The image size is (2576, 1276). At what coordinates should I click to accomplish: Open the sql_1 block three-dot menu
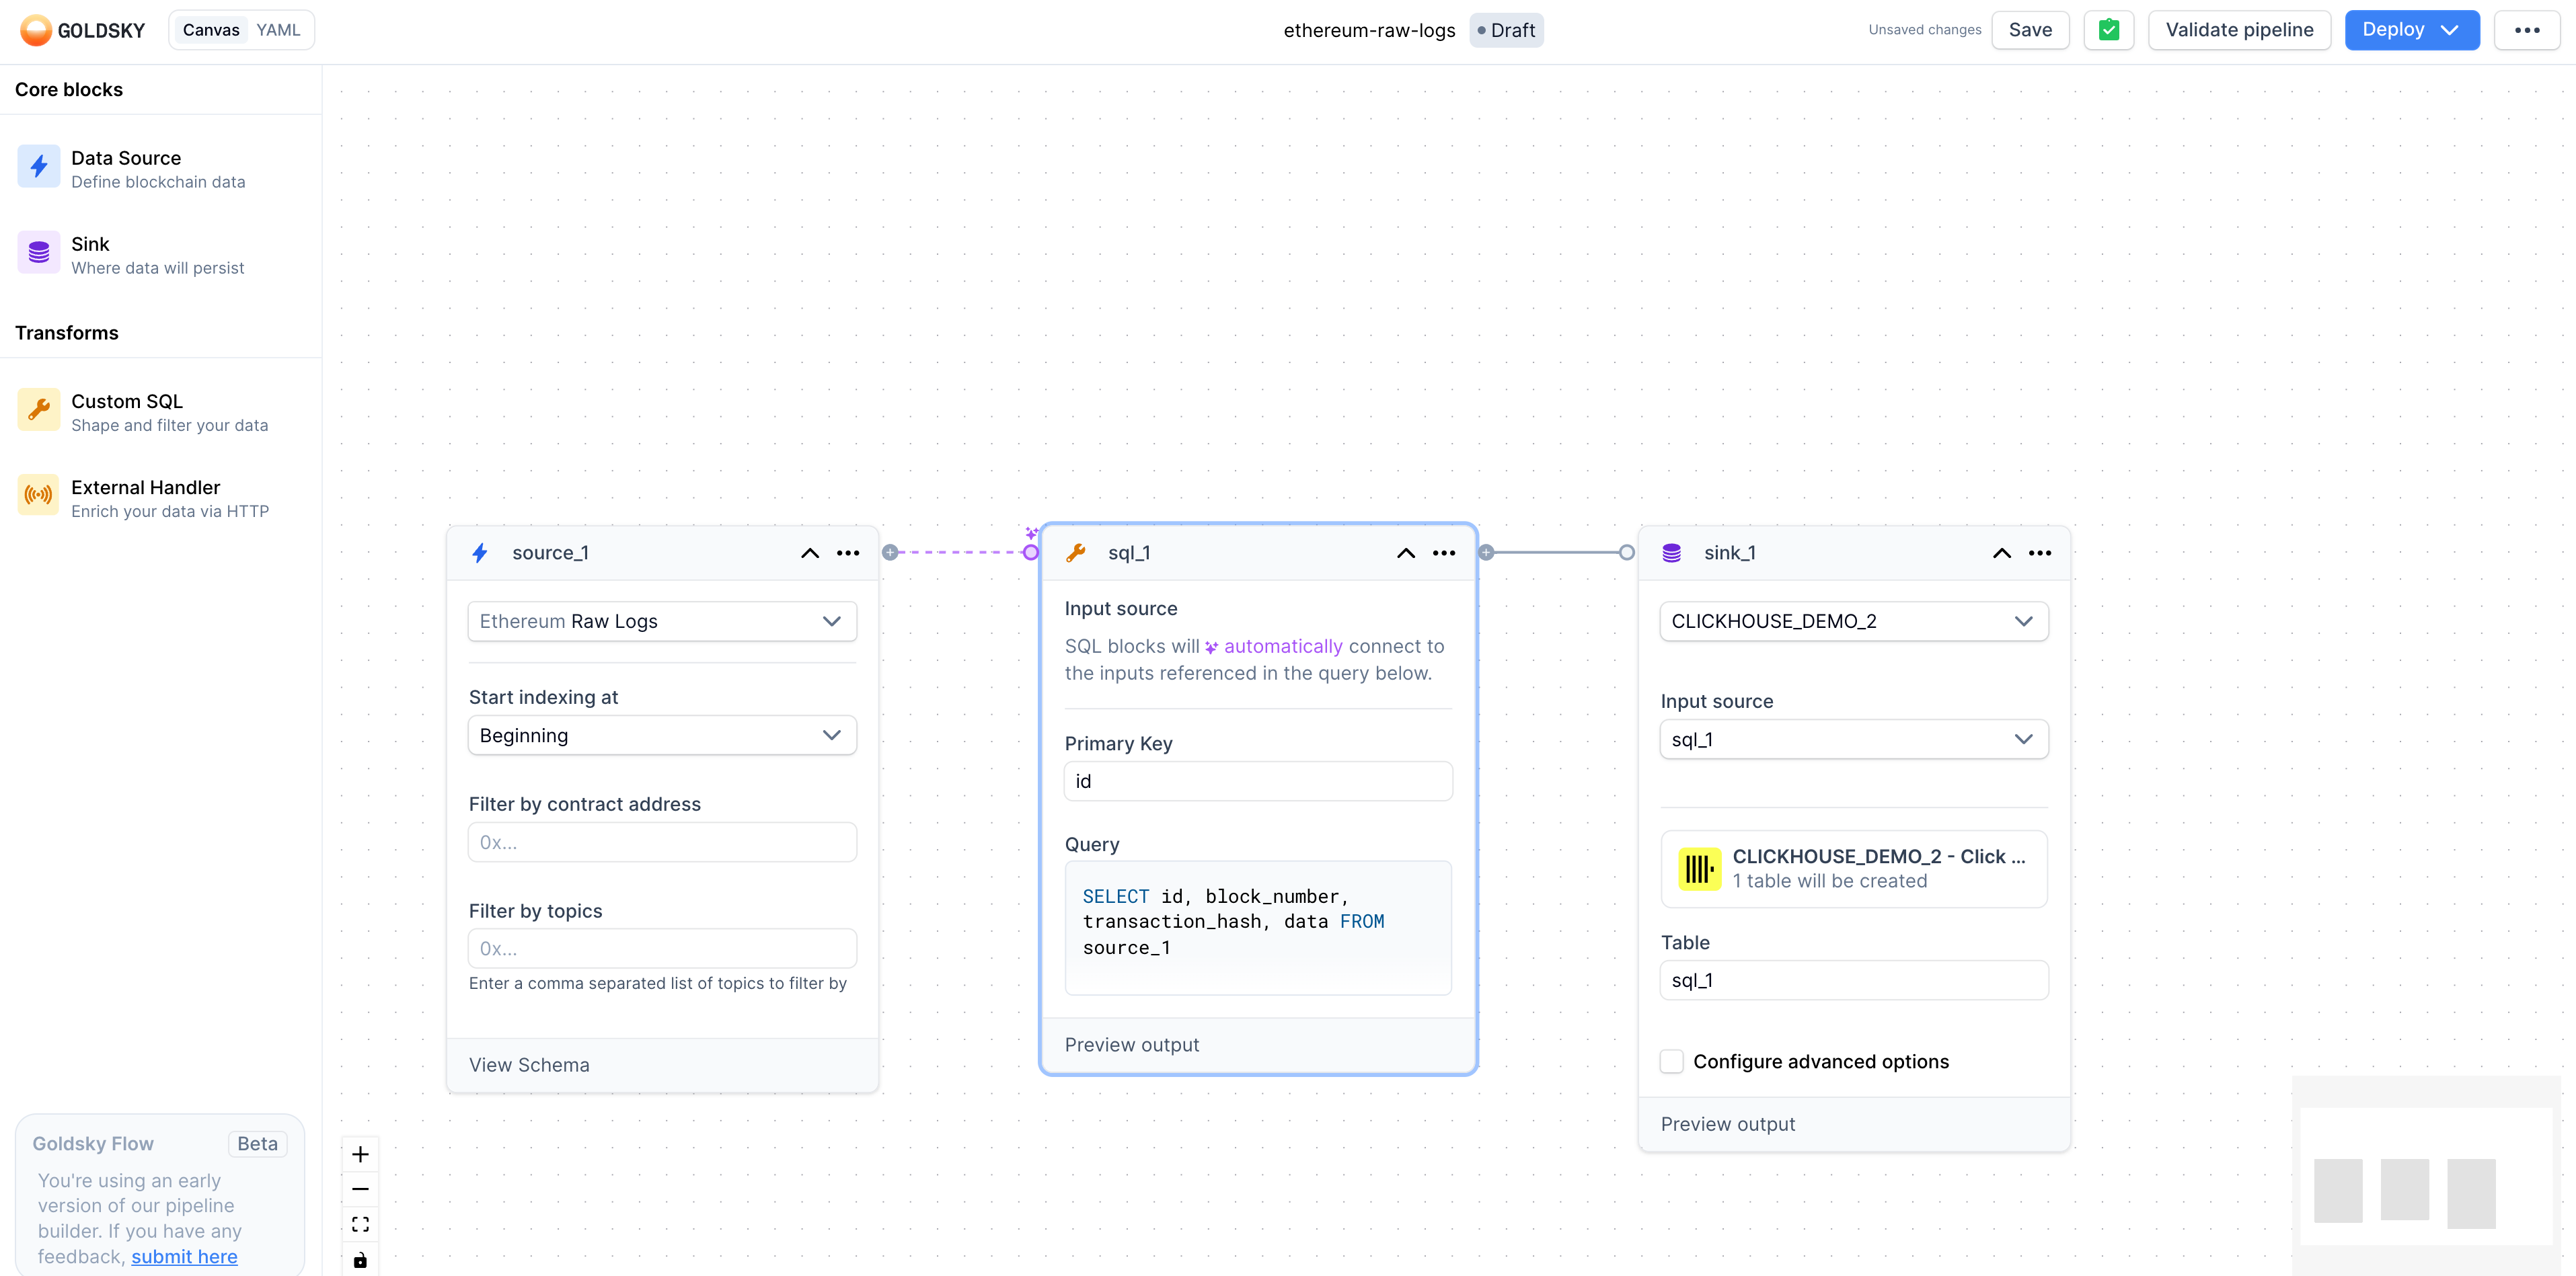[x=1443, y=553]
